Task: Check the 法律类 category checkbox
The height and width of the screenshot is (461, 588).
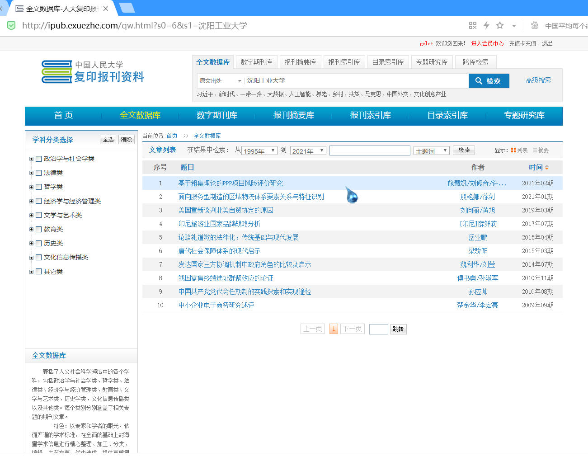Action: click(39, 173)
